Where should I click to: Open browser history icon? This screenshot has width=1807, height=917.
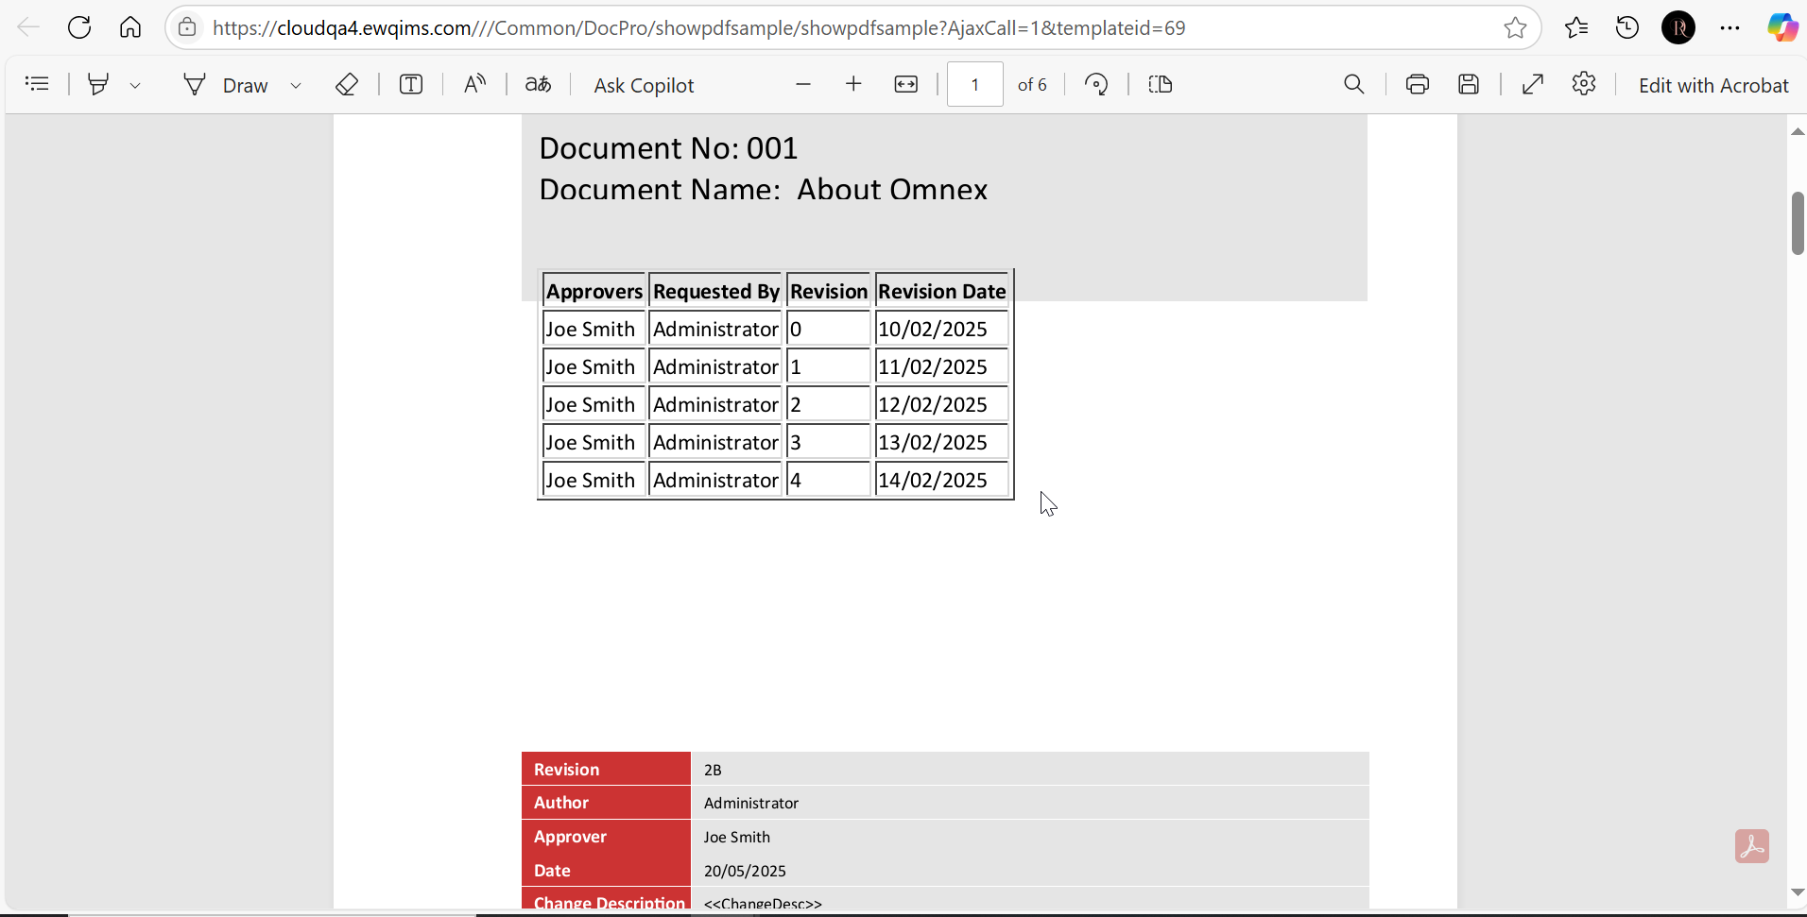(1627, 27)
